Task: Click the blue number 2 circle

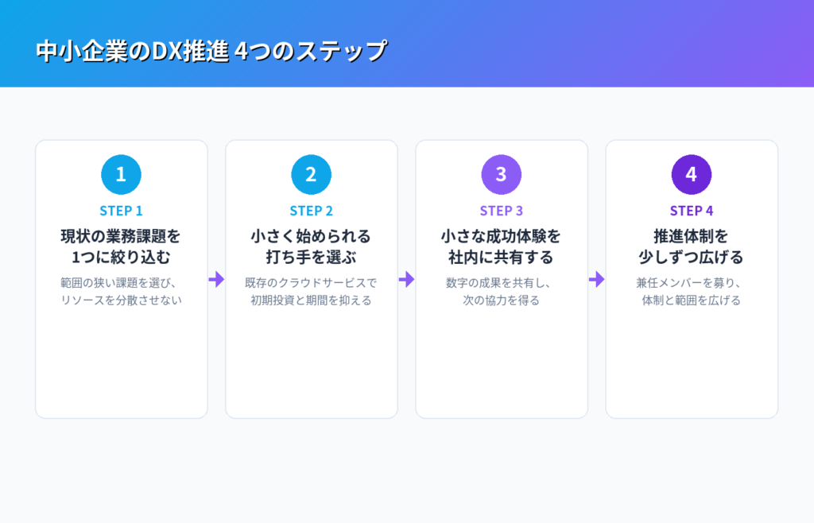Action: 311,174
